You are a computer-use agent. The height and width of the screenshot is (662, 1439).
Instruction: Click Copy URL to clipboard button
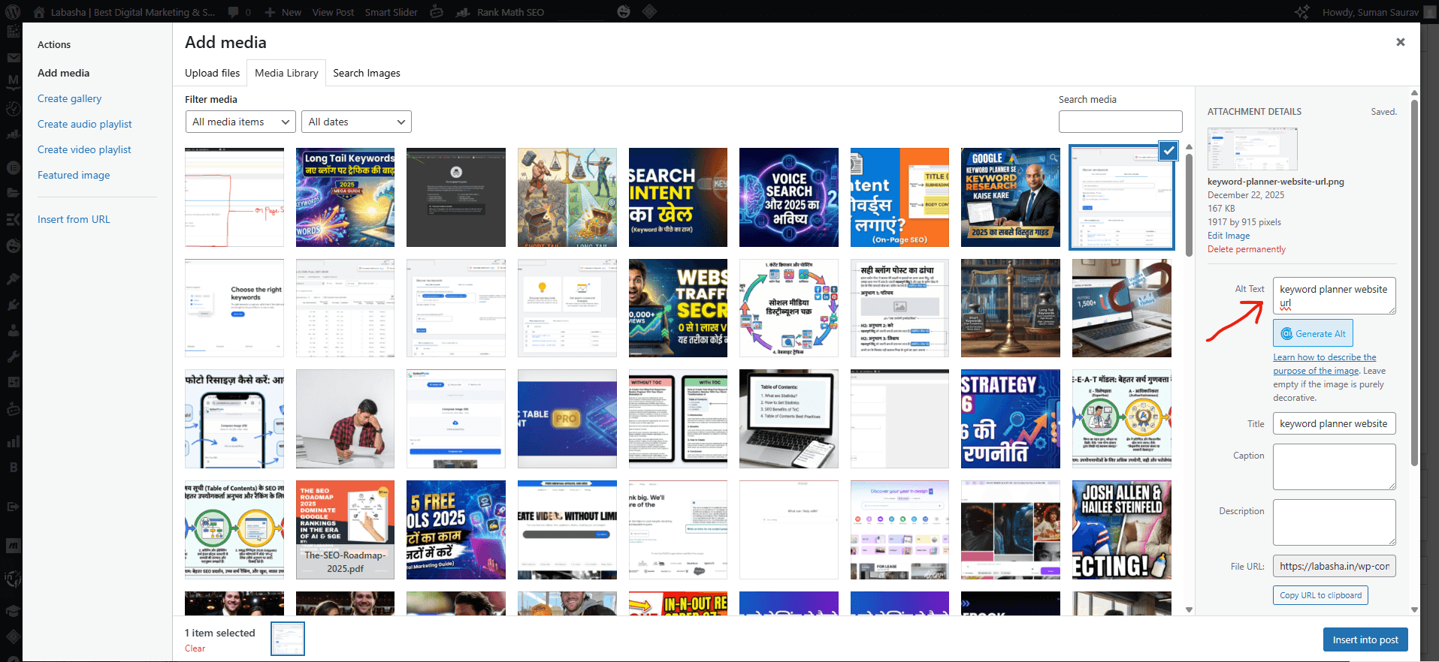click(x=1320, y=595)
